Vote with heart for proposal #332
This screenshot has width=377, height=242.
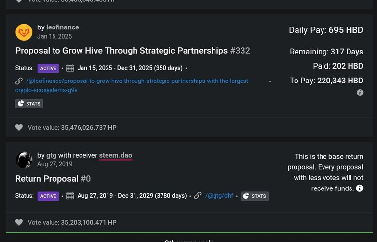pos(19,127)
